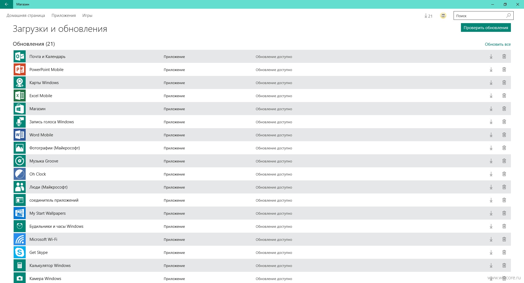Image resolution: width=524 pixels, height=283 pixels.
Task: Select the Камера Windows entry
Action: coord(262,278)
